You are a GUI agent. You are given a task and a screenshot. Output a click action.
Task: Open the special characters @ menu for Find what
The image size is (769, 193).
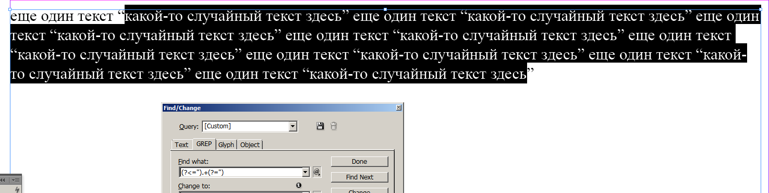[316, 172]
